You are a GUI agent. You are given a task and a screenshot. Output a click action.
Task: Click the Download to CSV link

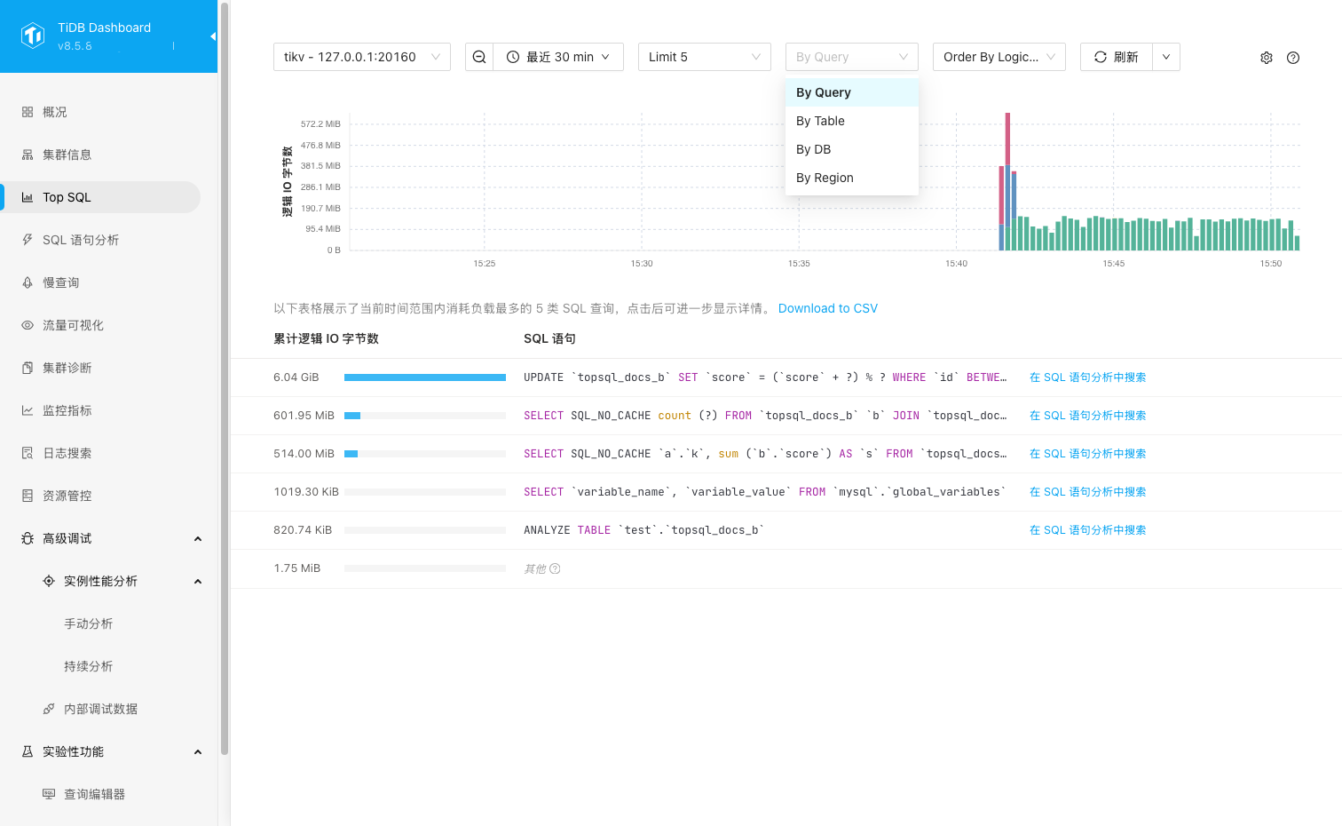(x=828, y=308)
